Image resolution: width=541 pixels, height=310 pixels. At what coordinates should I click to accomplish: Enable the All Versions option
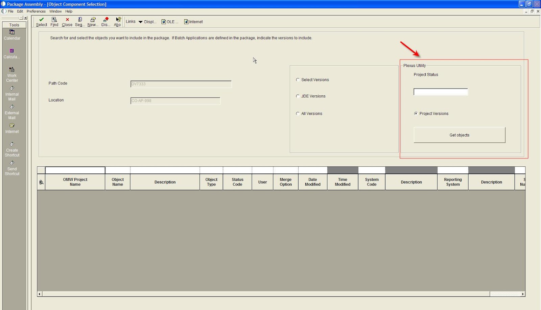[298, 114]
